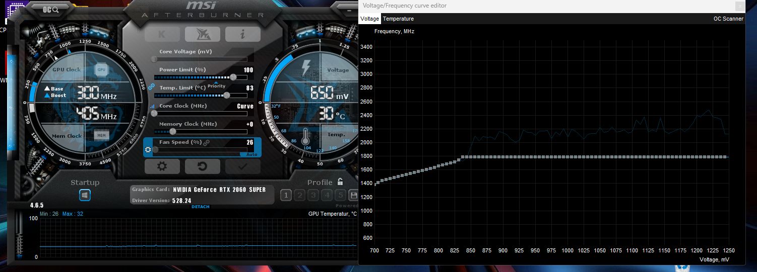Click OC Scanner in curve editor
Image resolution: width=757 pixels, height=272 pixels.
tap(728, 19)
